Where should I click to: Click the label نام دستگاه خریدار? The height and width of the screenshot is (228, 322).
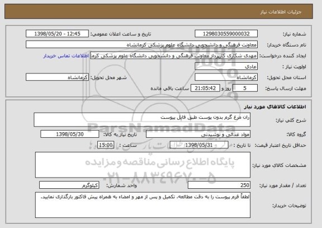[286, 45]
